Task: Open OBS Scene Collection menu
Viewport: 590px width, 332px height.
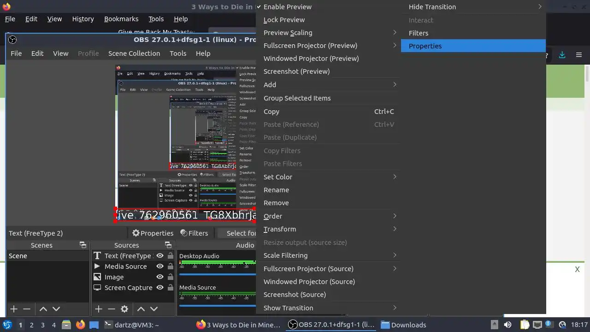Action: (134, 53)
